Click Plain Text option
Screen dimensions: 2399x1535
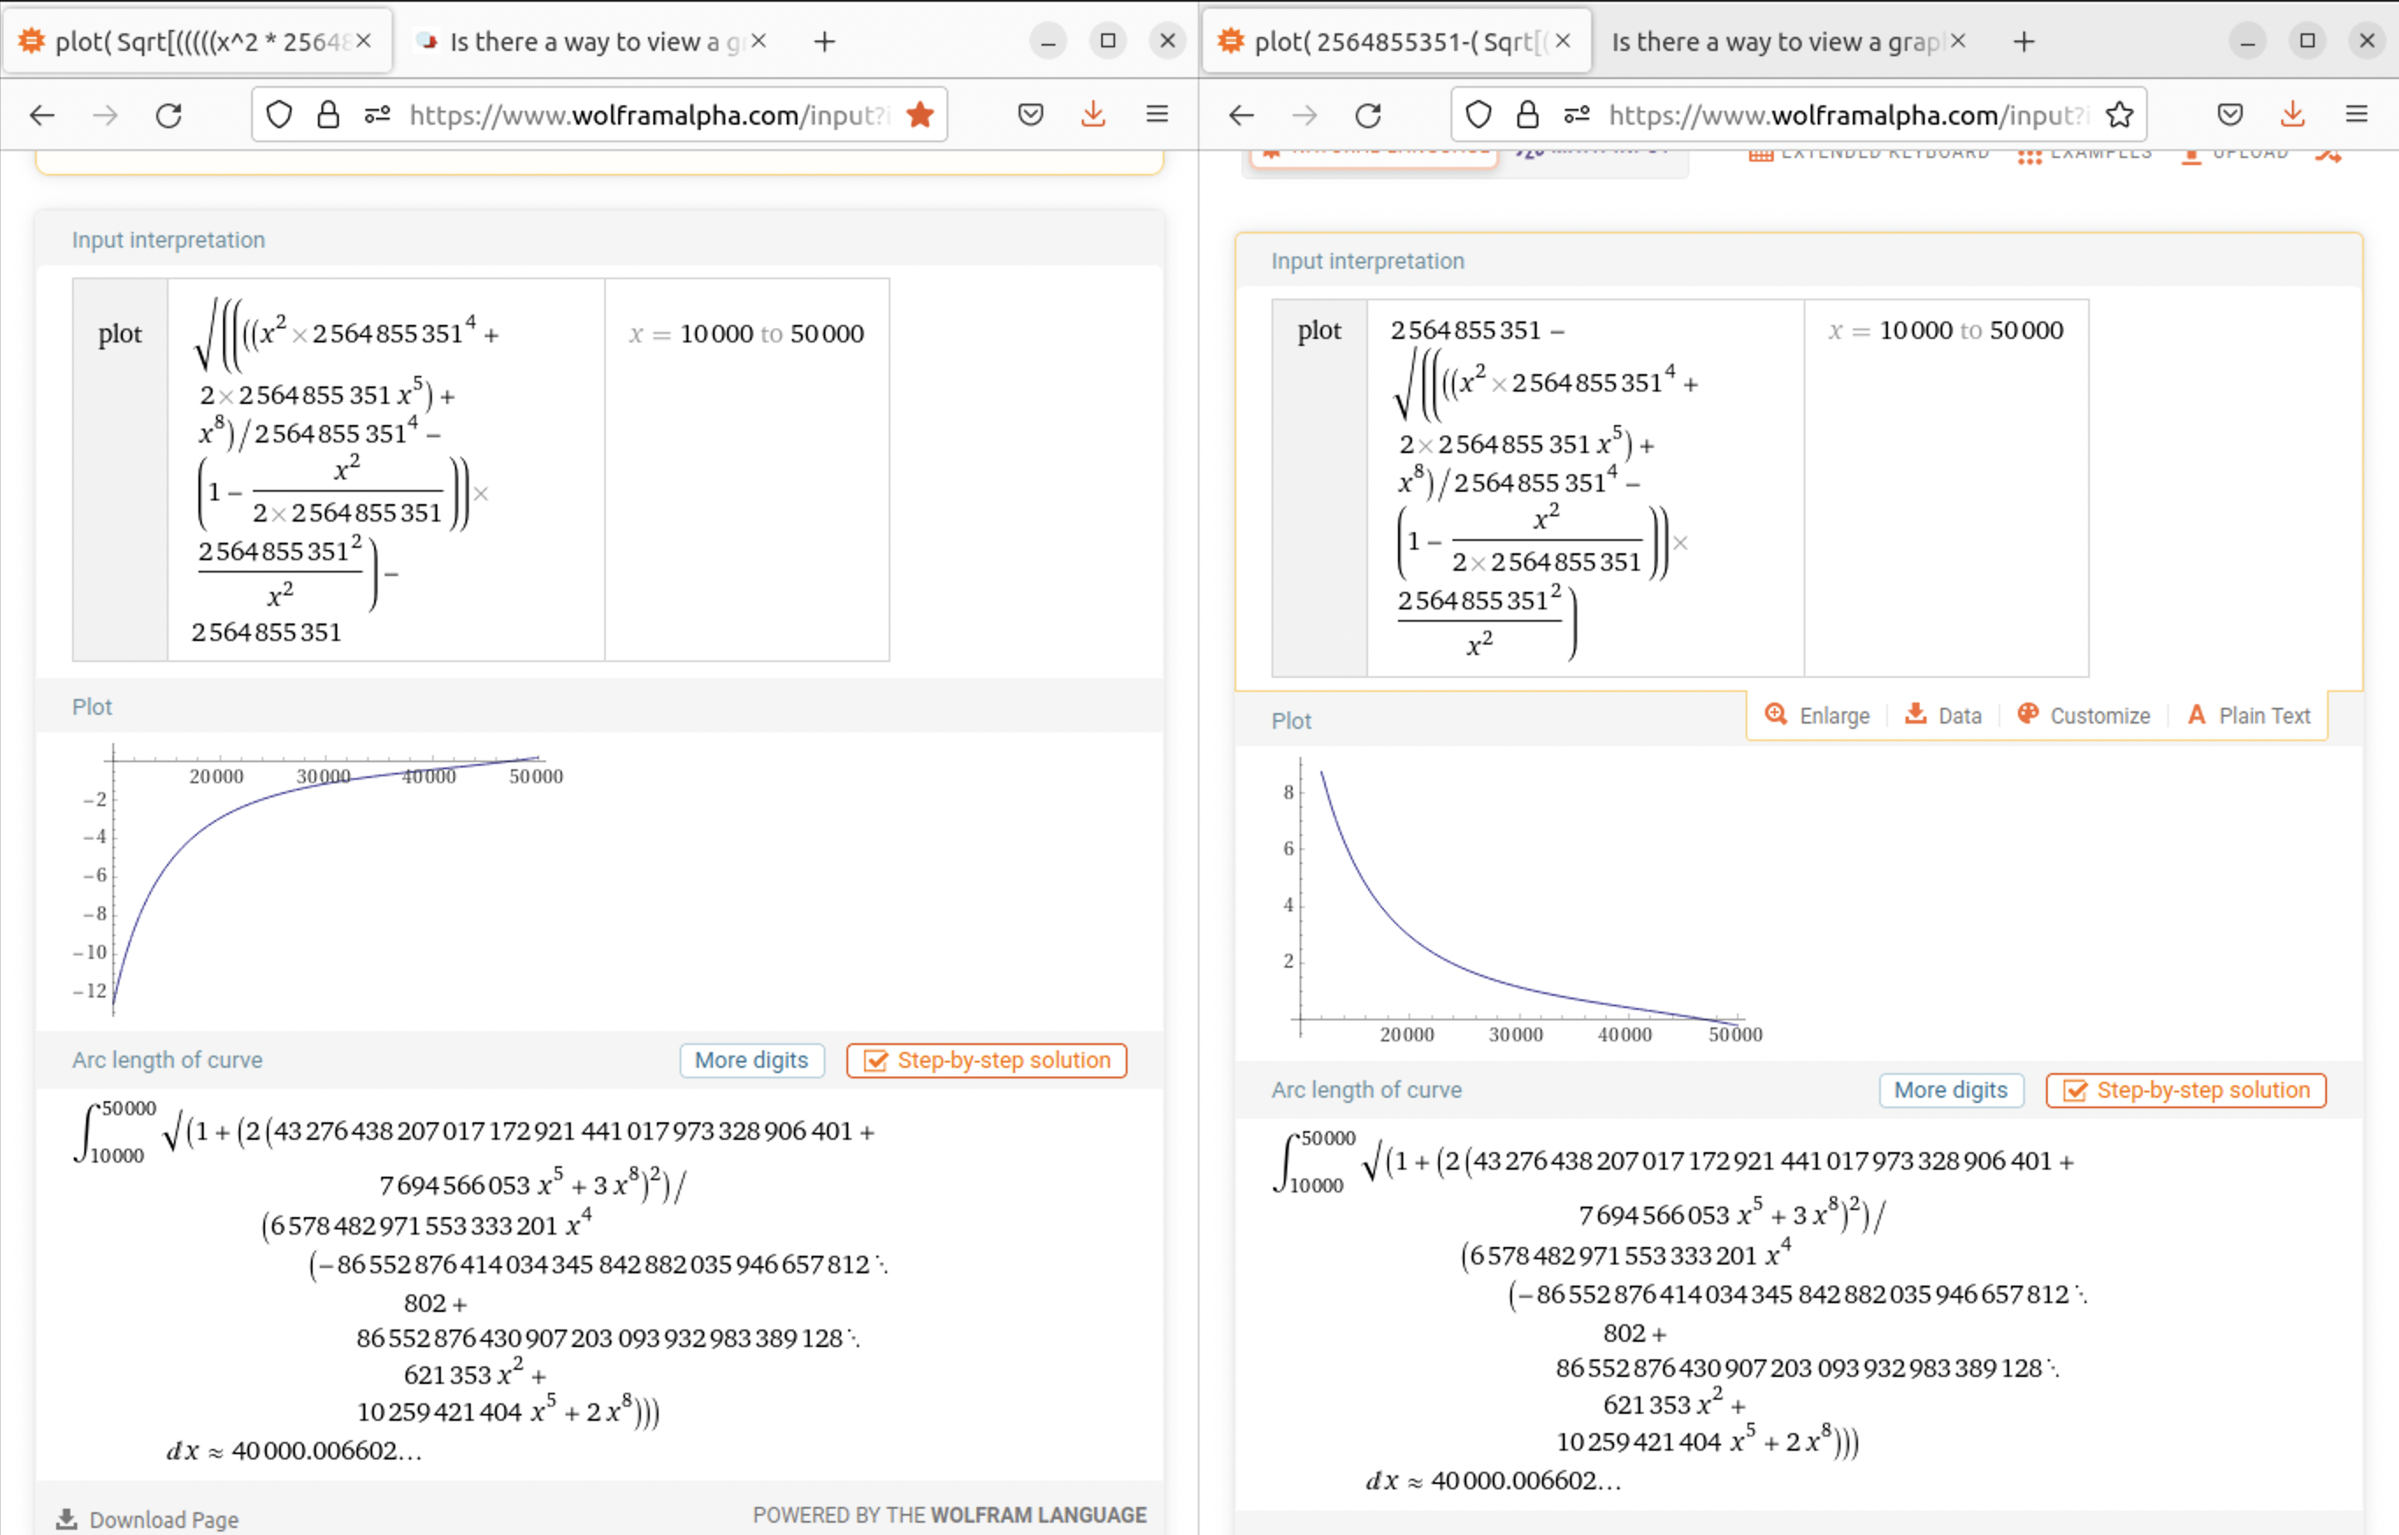[x=2249, y=716]
